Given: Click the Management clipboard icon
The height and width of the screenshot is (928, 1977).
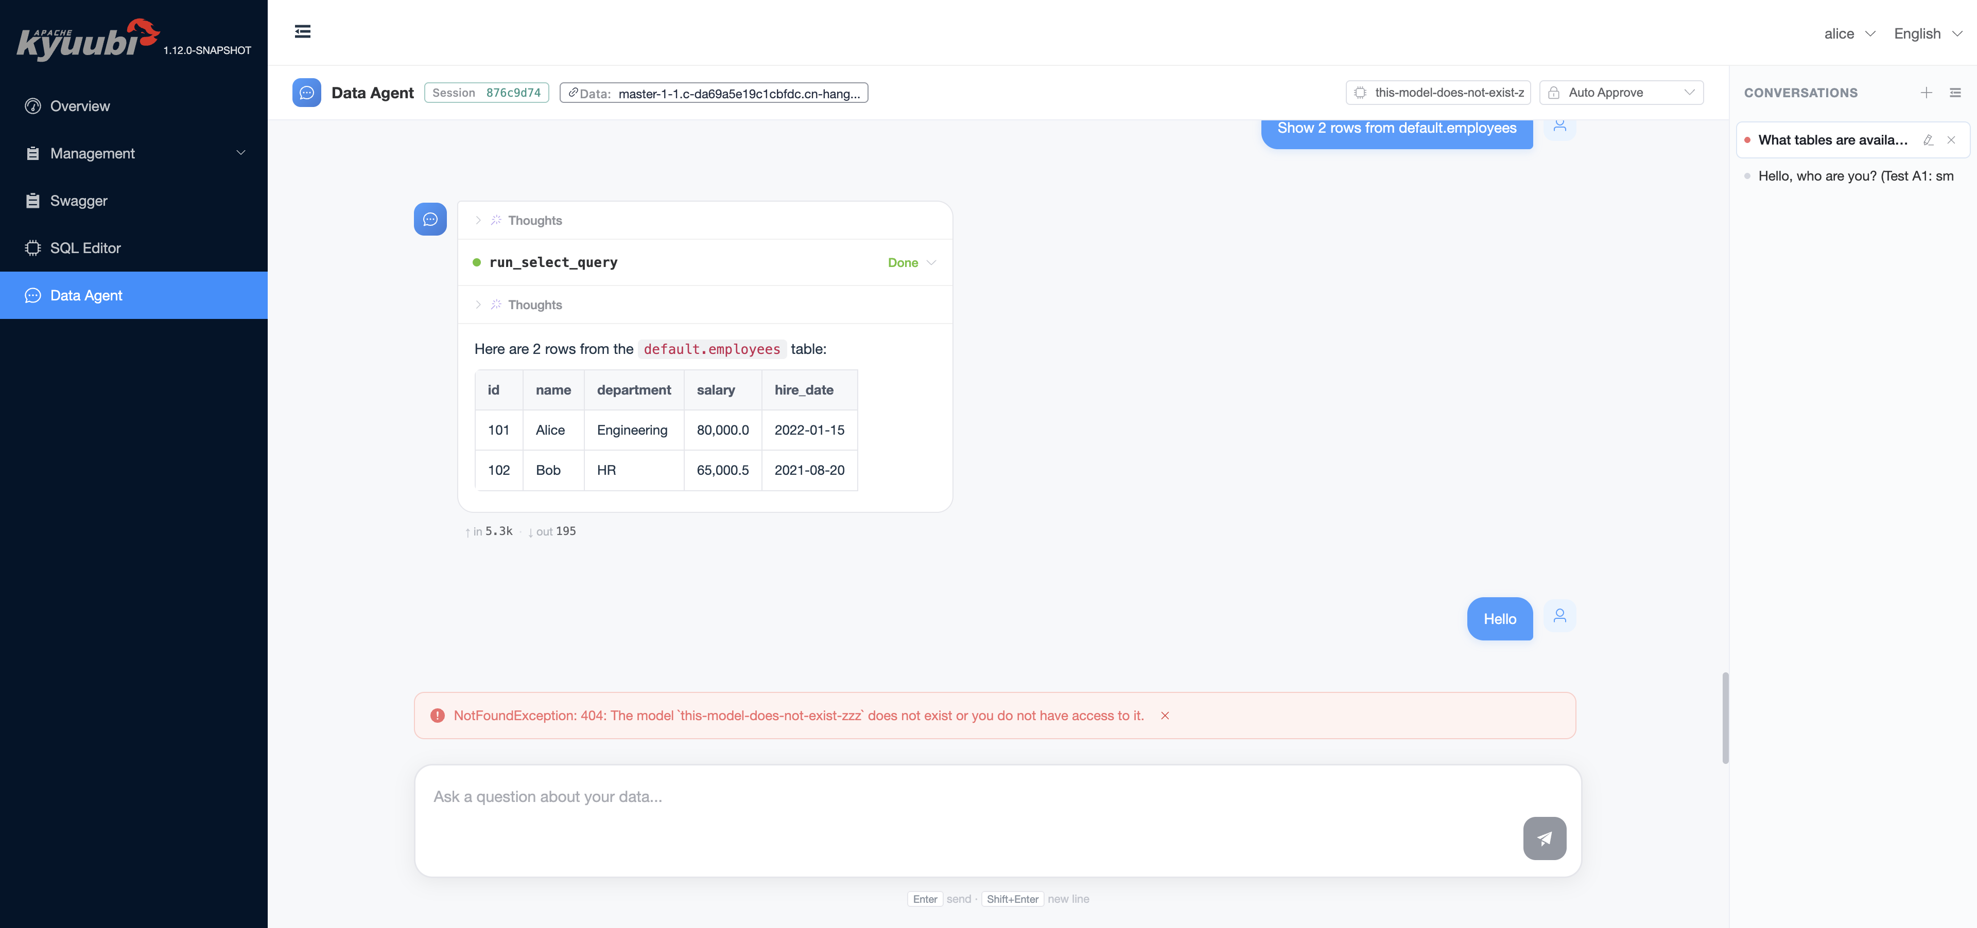Looking at the screenshot, I should click(32, 153).
